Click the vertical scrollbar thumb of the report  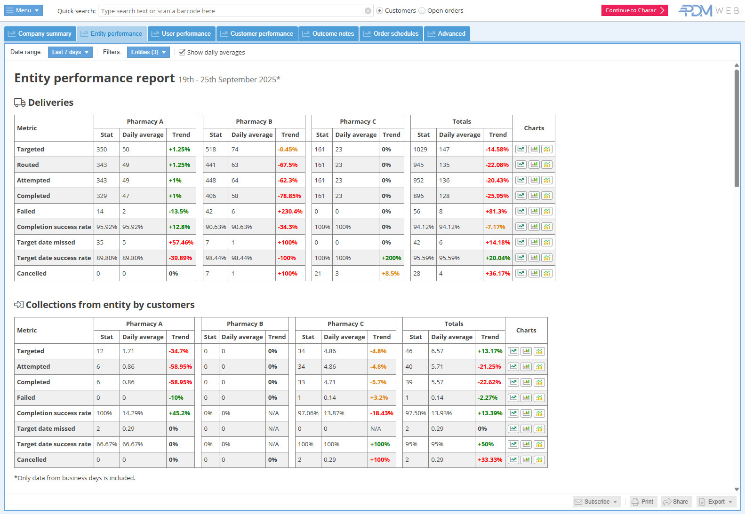tap(737, 127)
